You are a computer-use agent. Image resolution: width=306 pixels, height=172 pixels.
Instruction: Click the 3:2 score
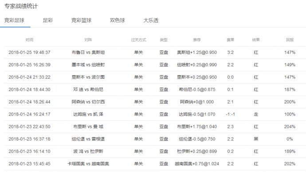[x=231, y=52]
